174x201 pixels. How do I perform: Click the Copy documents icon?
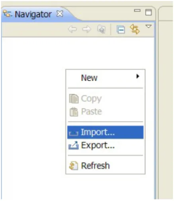click(74, 99)
